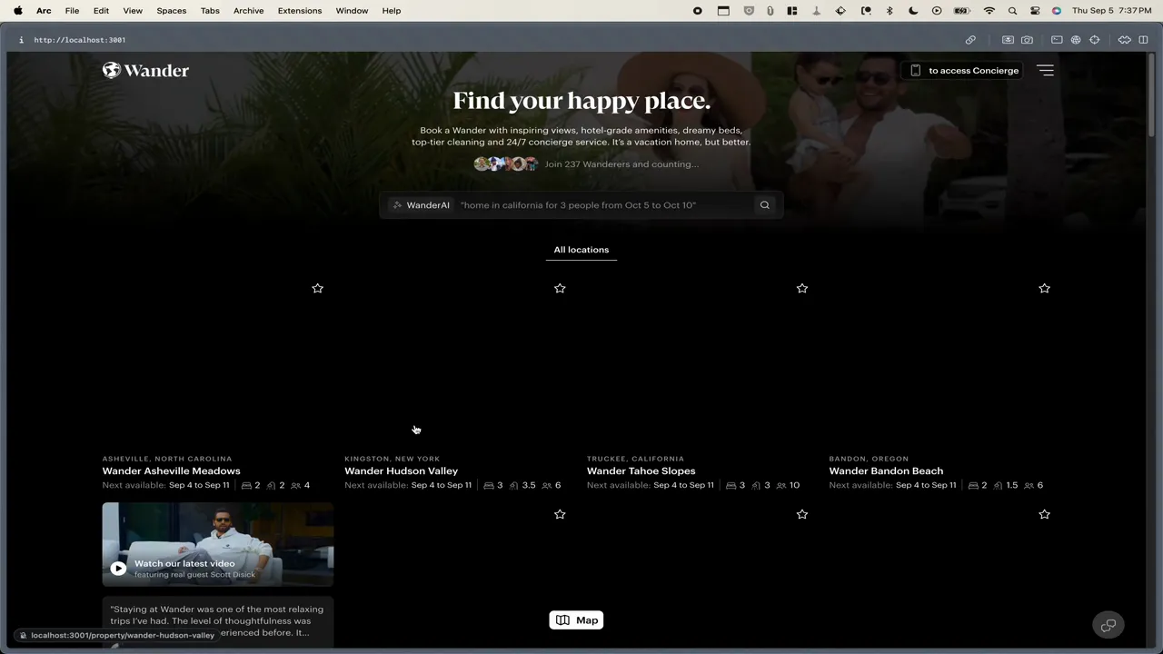Open the chat bubble support icon
The image size is (1163, 654).
1108,625
